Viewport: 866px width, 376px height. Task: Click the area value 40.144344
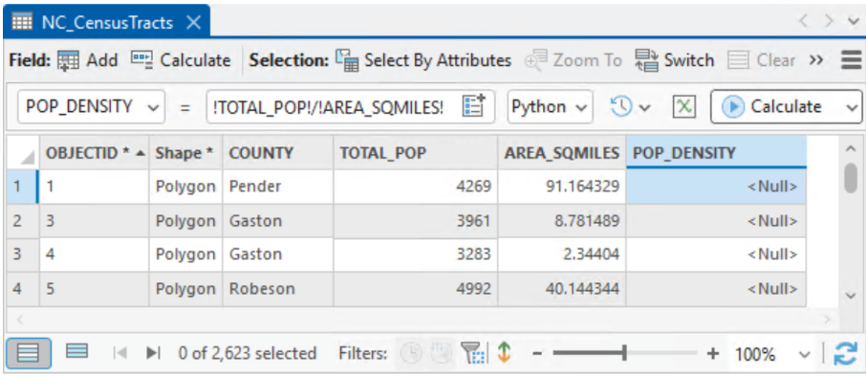(562, 289)
